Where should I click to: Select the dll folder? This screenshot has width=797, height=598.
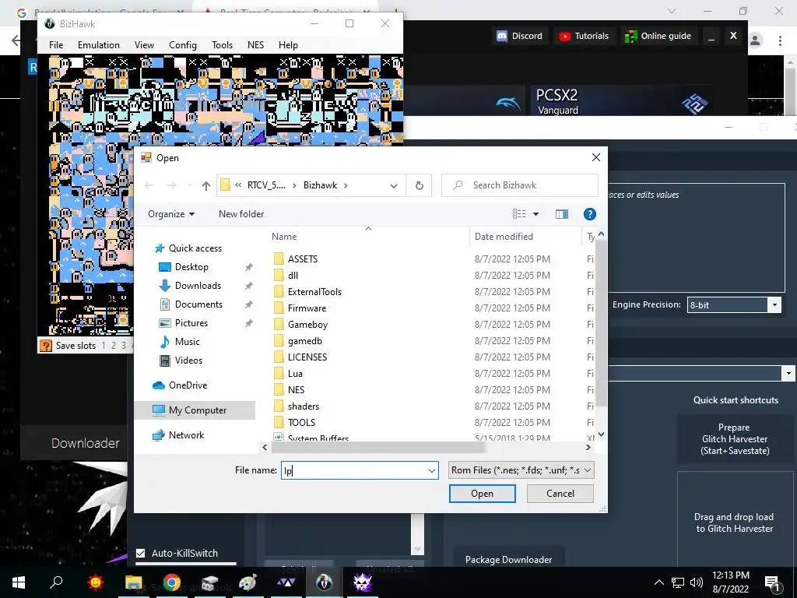[x=293, y=275]
